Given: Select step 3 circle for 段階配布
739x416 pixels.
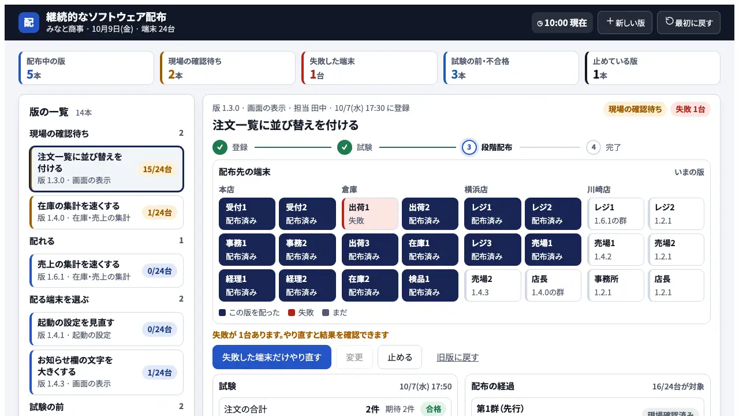Looking at the screenshot, I should click(x=469, y=147).
